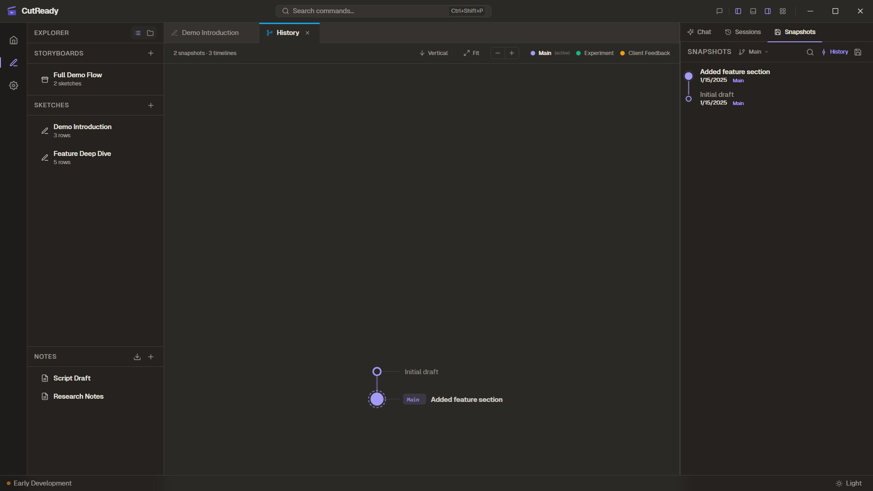Expand the Main timeline dropdown
The width and height of the screenshot is (873, 491).
point(754,52)
